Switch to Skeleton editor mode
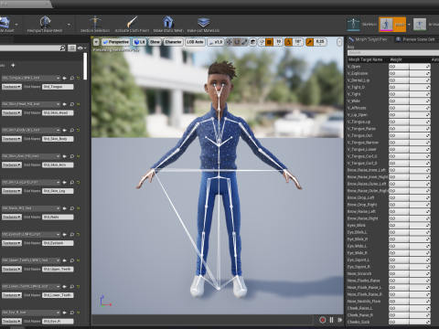 tap(362, 24)
